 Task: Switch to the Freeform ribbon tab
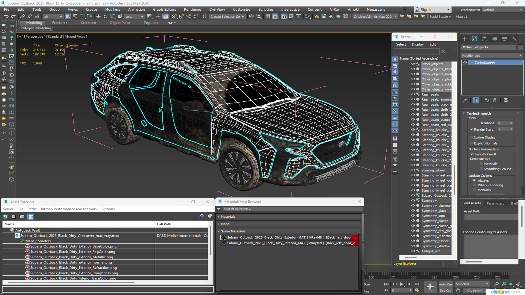point(60,23)
